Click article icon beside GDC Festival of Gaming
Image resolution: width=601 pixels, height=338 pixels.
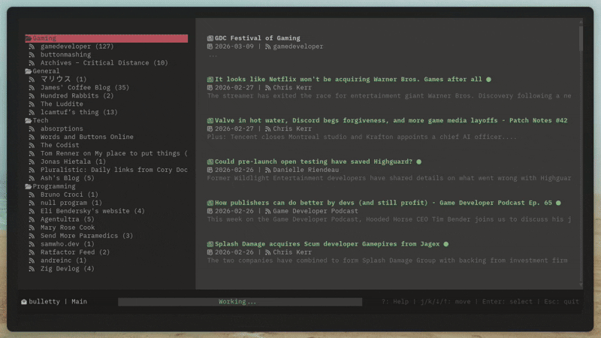click(210, 38)
